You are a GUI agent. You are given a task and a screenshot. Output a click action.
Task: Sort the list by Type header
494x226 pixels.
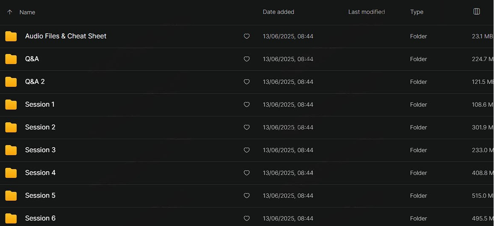click(x=417, y=12)
